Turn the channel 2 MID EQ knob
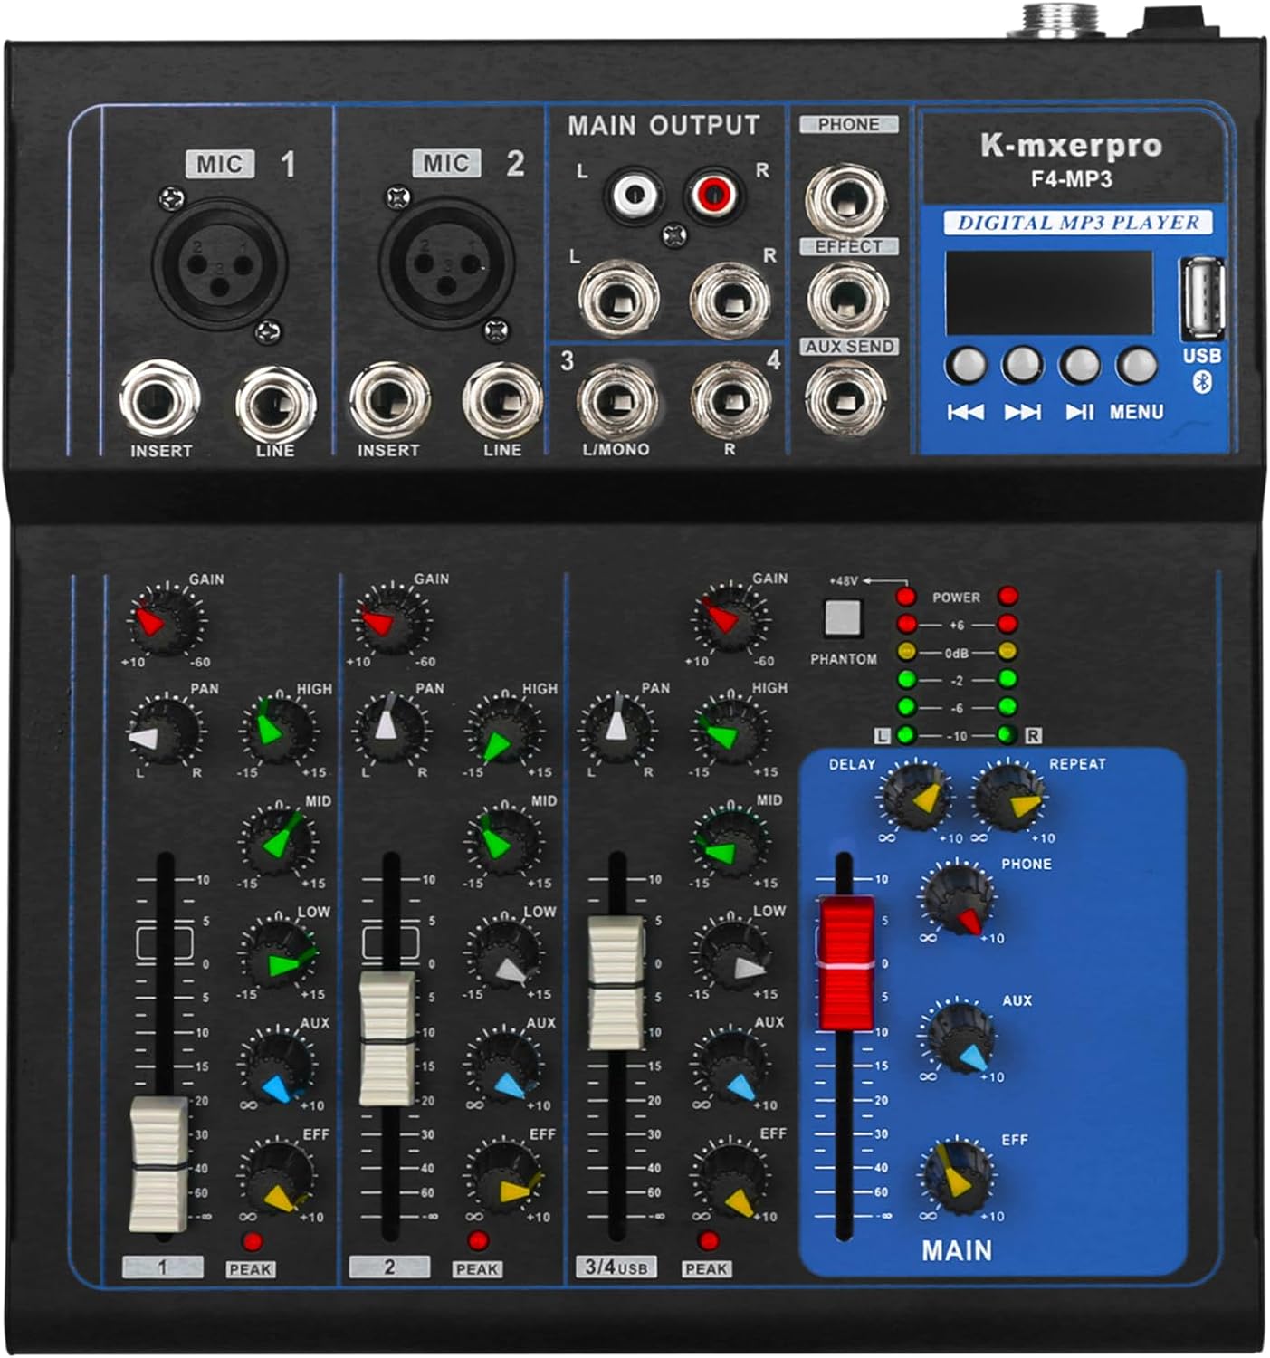 [x=505, y=842]
